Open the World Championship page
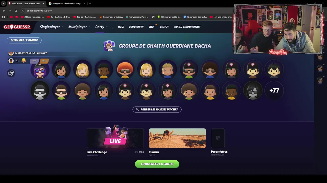327x183 pixels. coord(187,27)
